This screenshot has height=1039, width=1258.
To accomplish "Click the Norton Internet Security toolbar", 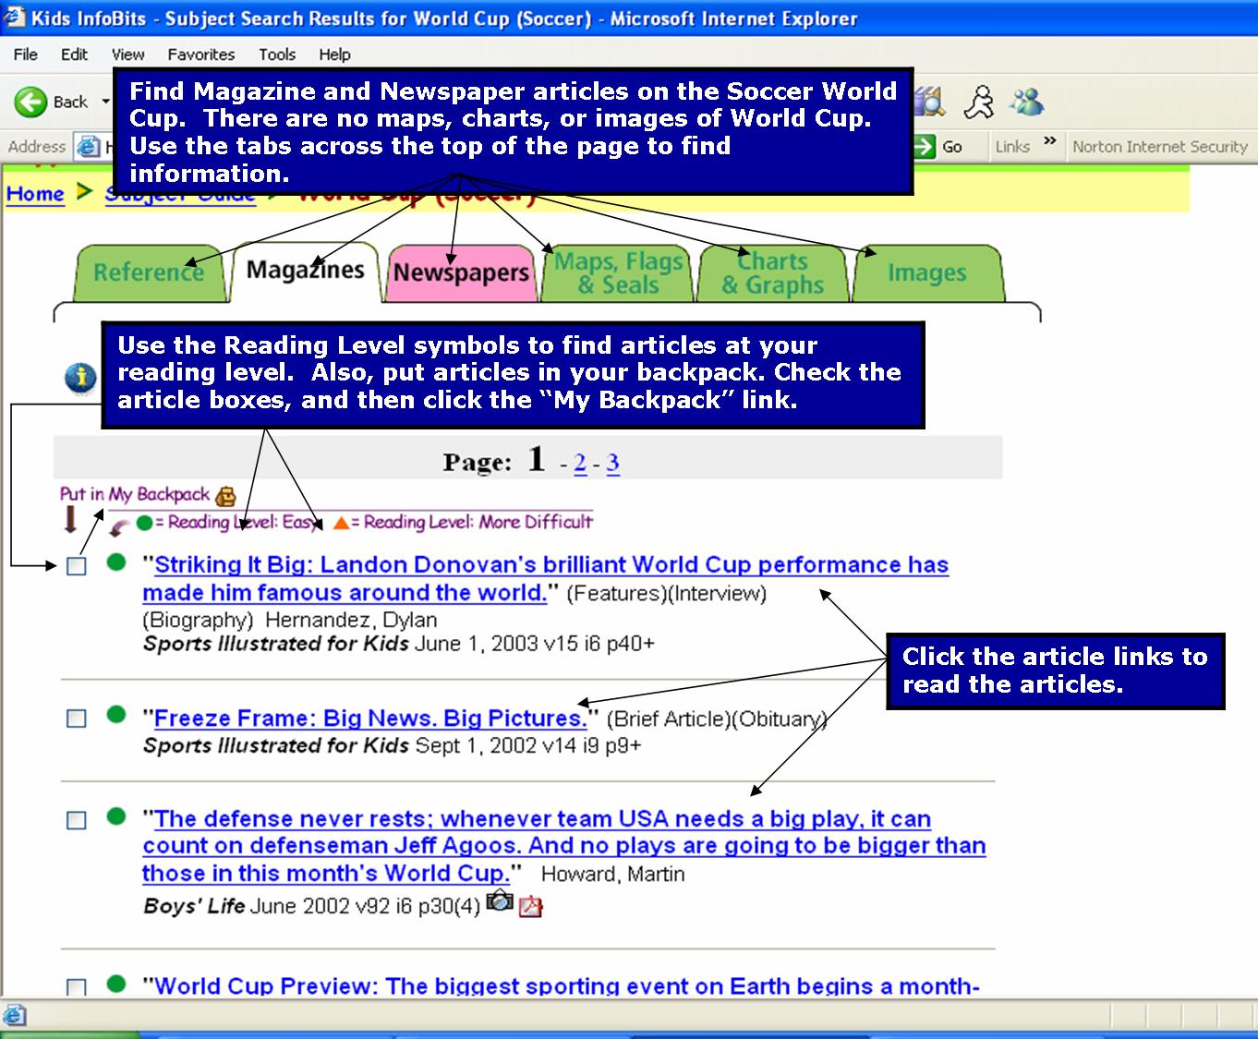I will click(x=1159, y=146).
